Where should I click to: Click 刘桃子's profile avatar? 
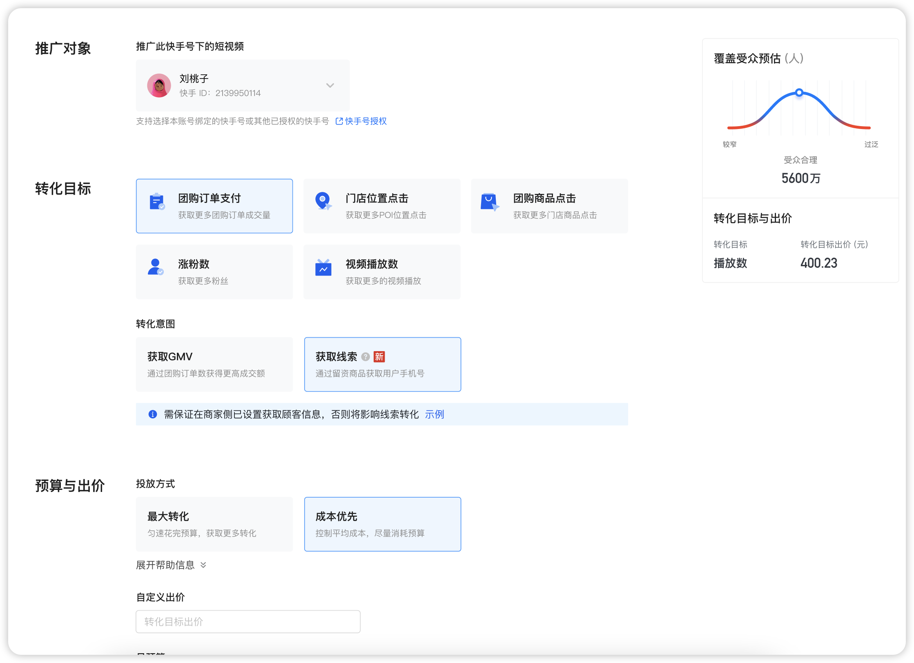coord(159,85)
